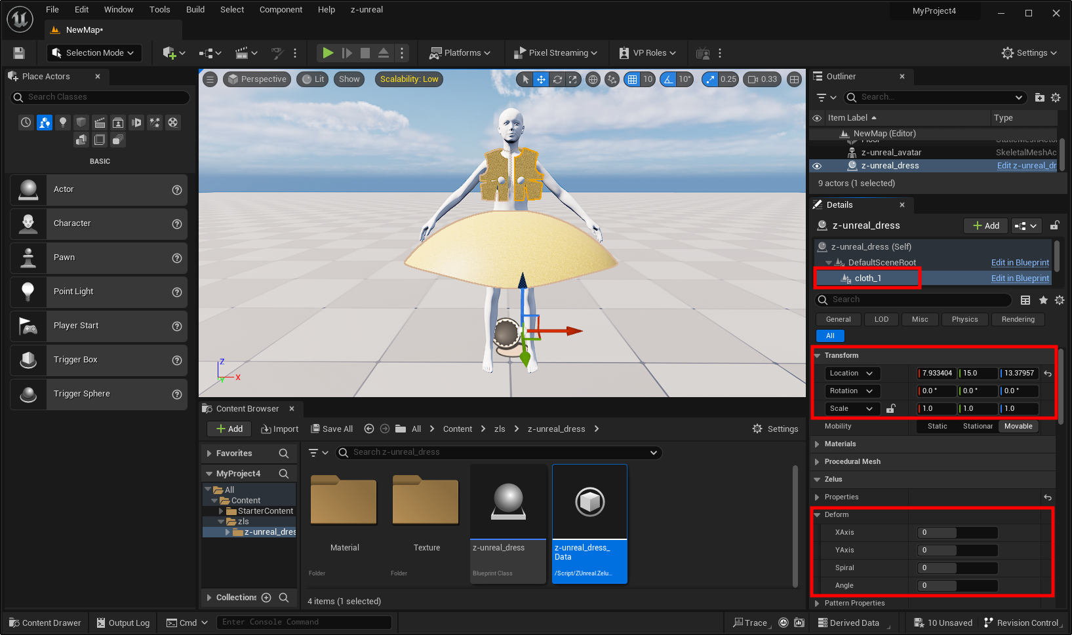This screenshot has height=635, width=1072.
Task: Open the z-unreal menu
Action: coord(367,10)
